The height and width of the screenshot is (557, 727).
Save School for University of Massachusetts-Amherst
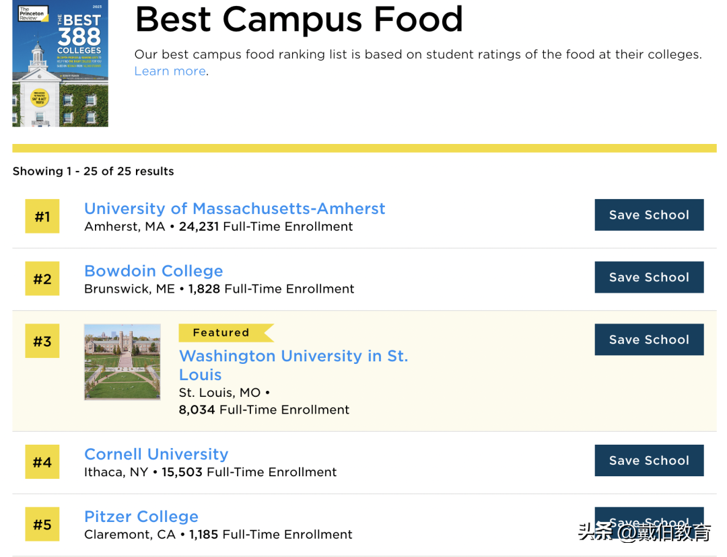click(649, 215)
